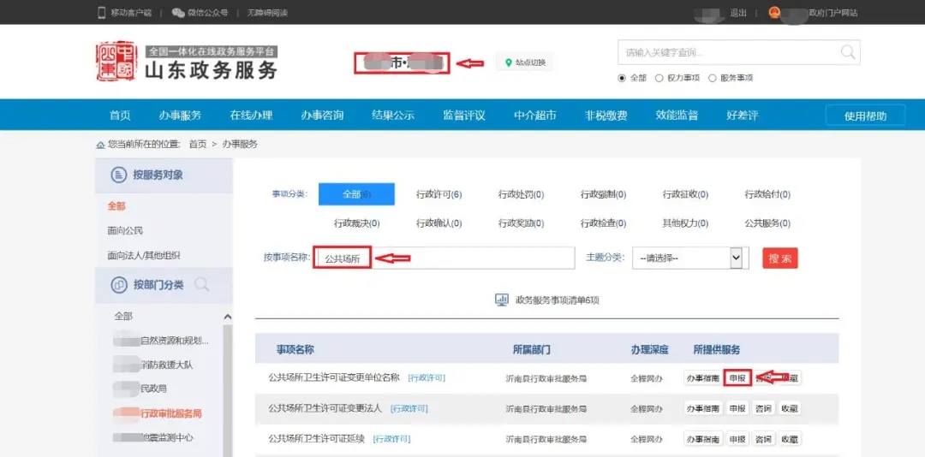Image resolution: width=925 pixels, height=457 pixels.
Task: Click 申报 for 公共场所卫生许可证变更单位名称
Action: click(737, 377)
